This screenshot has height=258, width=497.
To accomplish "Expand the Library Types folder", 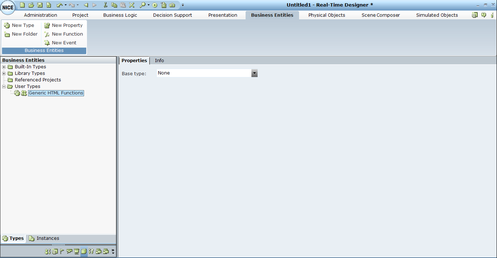I will tap(4, 73).
